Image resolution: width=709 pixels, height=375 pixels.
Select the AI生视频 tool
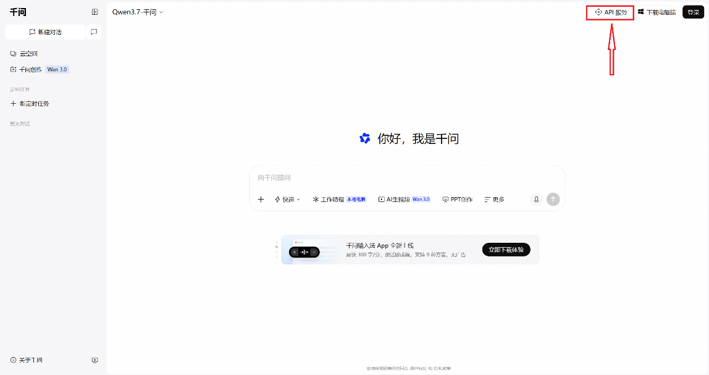[x=405, y=200]
